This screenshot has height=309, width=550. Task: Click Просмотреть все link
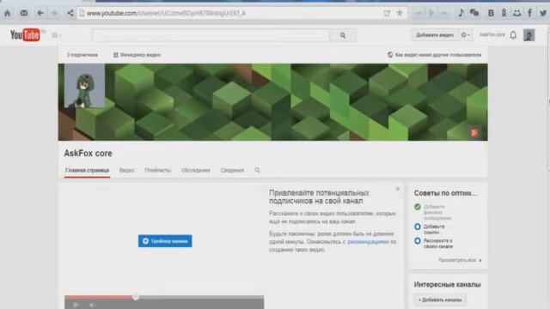(460, 260)
